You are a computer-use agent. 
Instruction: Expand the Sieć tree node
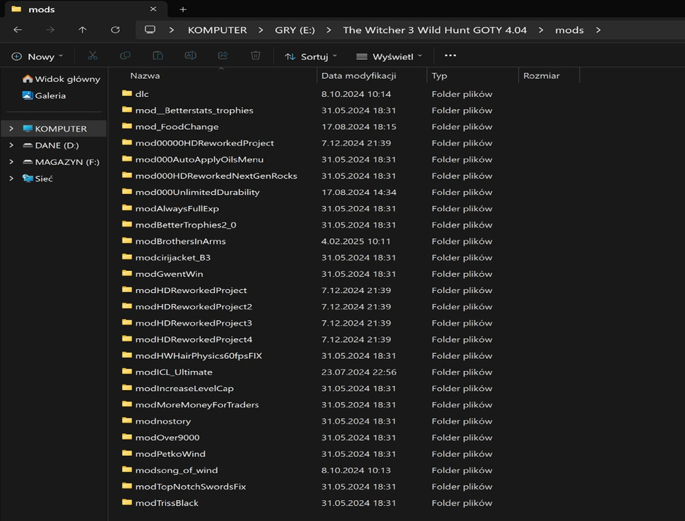point(11,178)
